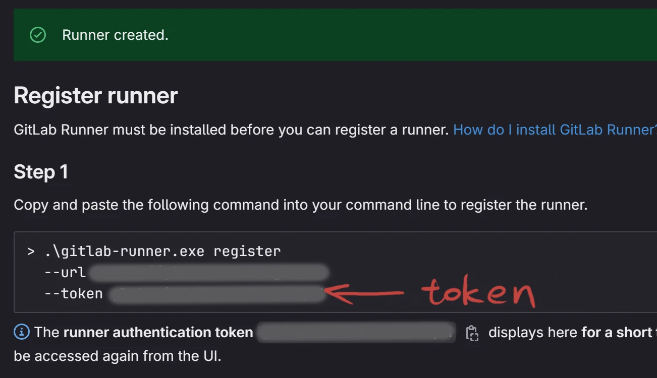
Task: Click the blurred value after --token in the command
Action: pyautogui.click(x=217, y=294)
